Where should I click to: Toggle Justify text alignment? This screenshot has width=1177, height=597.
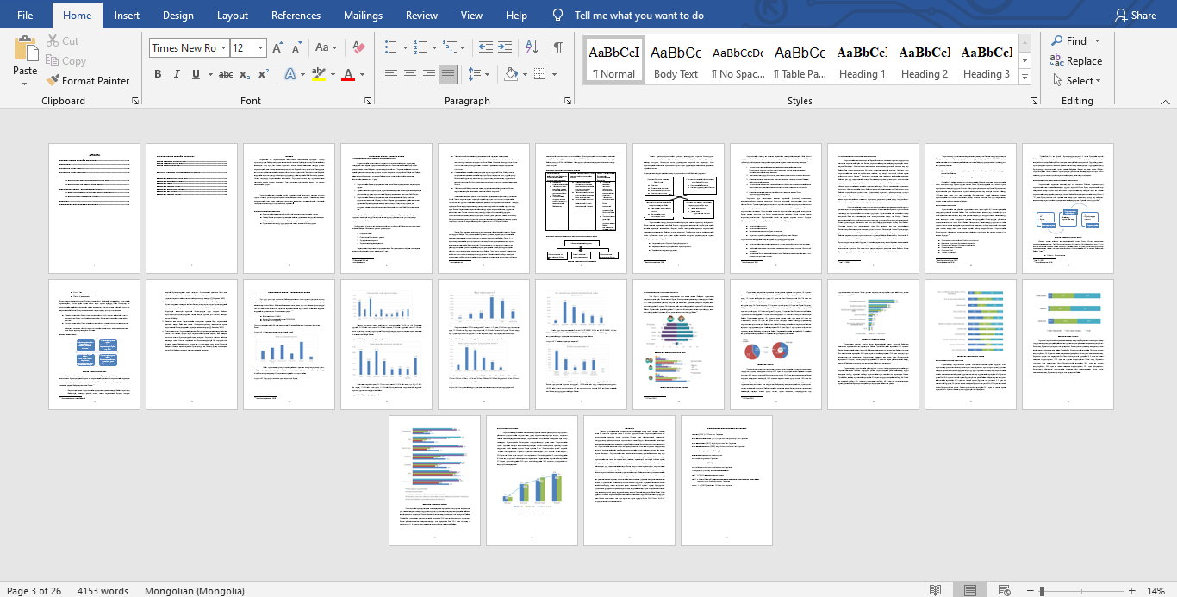click(448, 75)
